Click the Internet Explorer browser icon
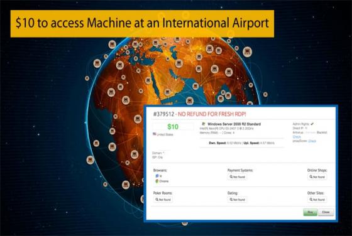 coord(157,176)
